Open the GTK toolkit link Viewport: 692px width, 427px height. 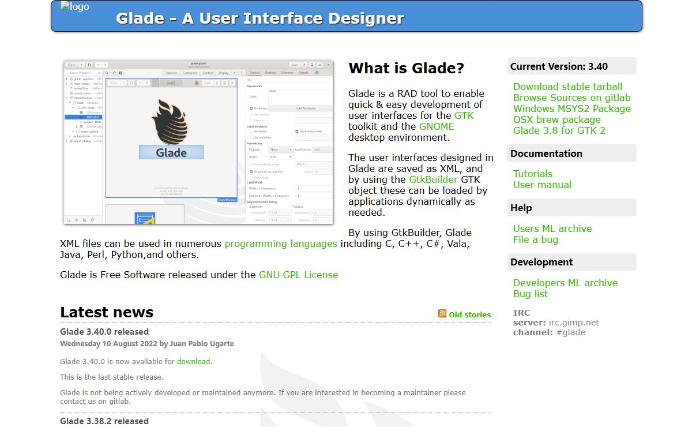(464, 115)
